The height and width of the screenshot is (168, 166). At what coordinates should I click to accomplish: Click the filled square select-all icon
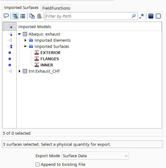[151, 16]
